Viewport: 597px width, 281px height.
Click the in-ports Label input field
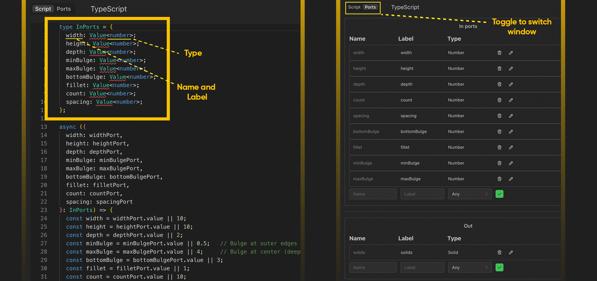tap(422, 194)
